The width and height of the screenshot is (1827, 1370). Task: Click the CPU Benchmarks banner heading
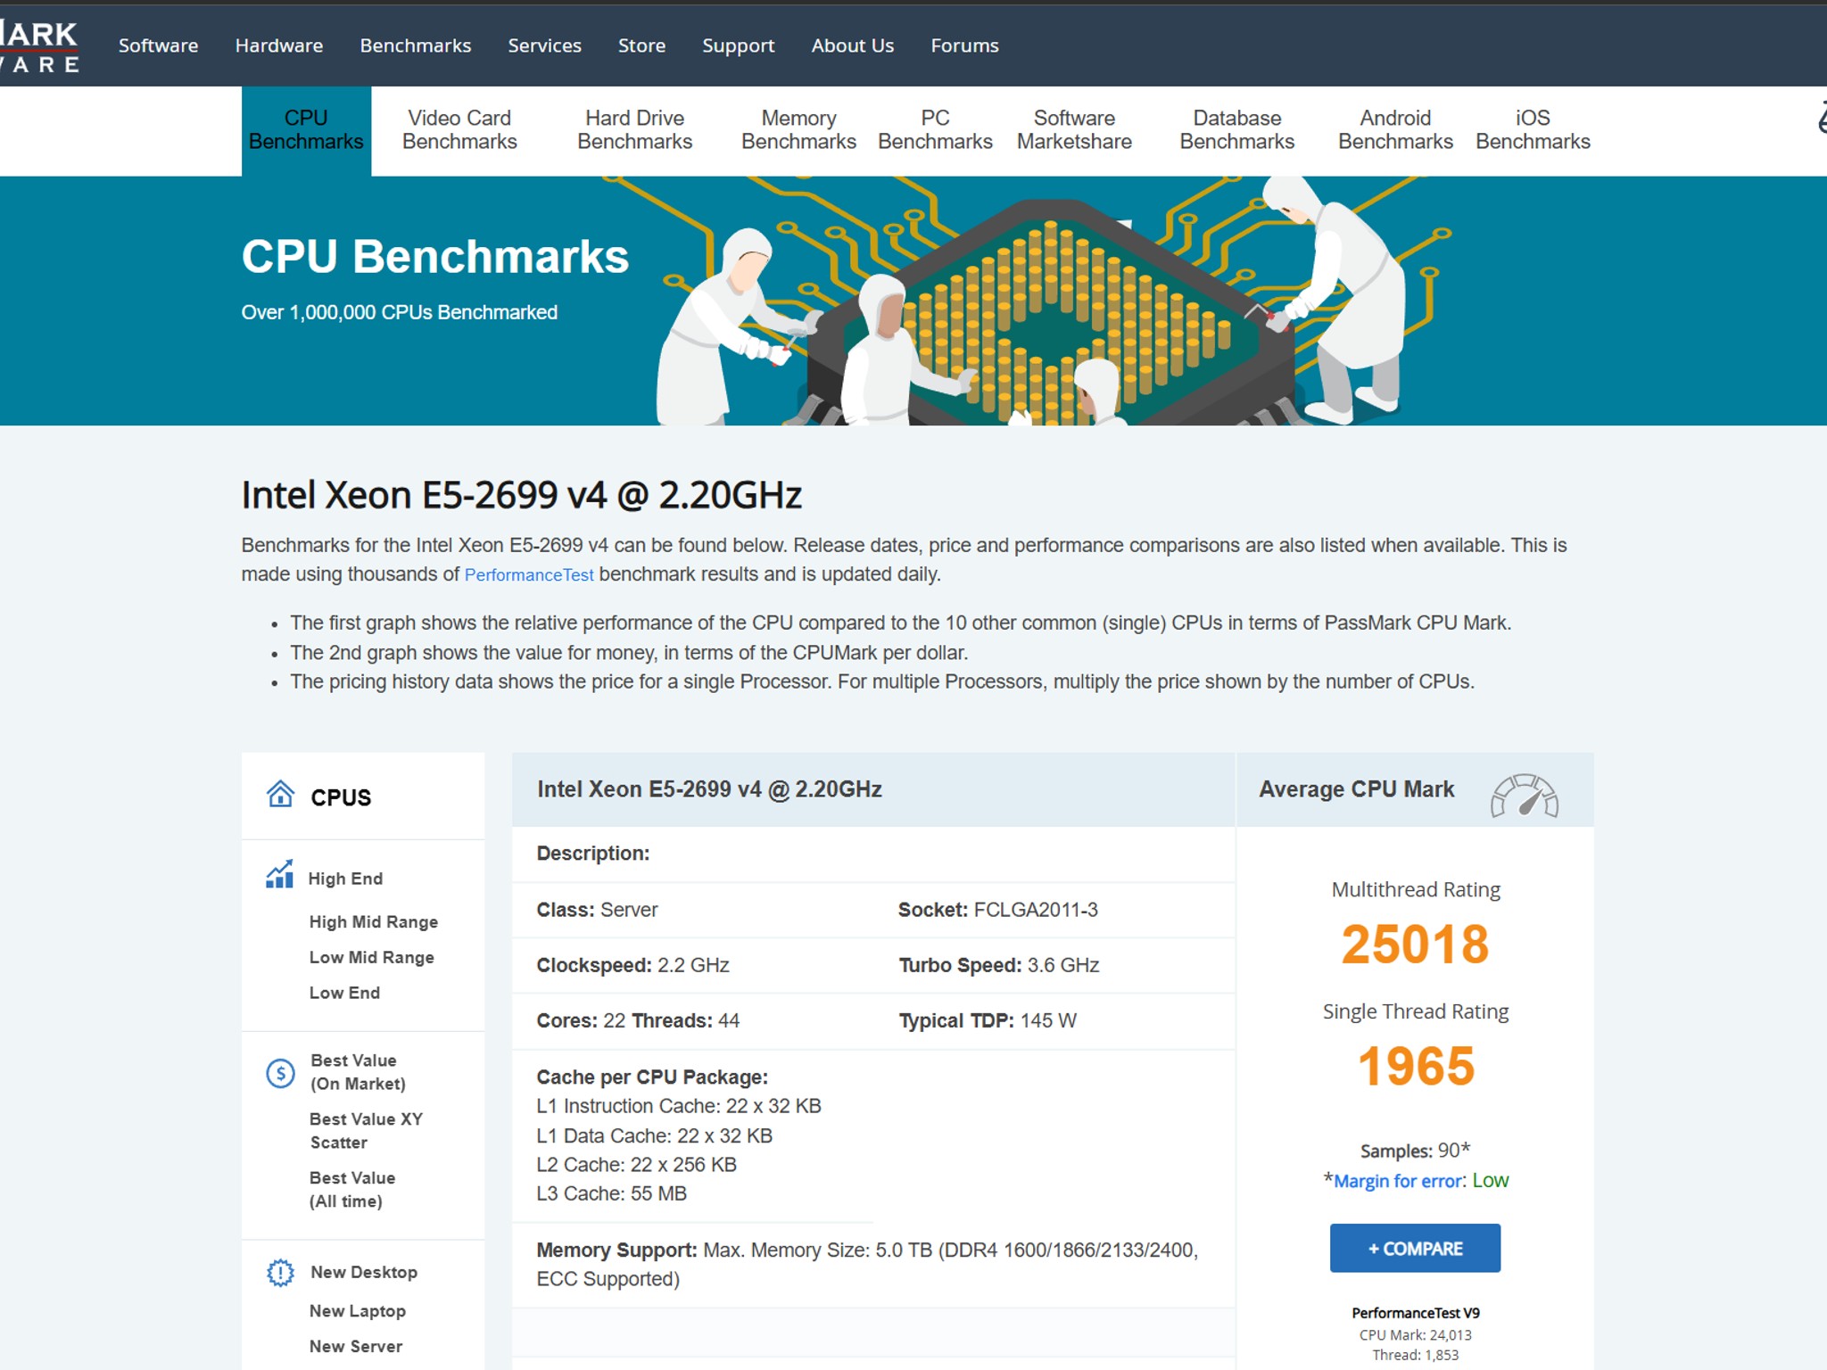click(434, 257)
